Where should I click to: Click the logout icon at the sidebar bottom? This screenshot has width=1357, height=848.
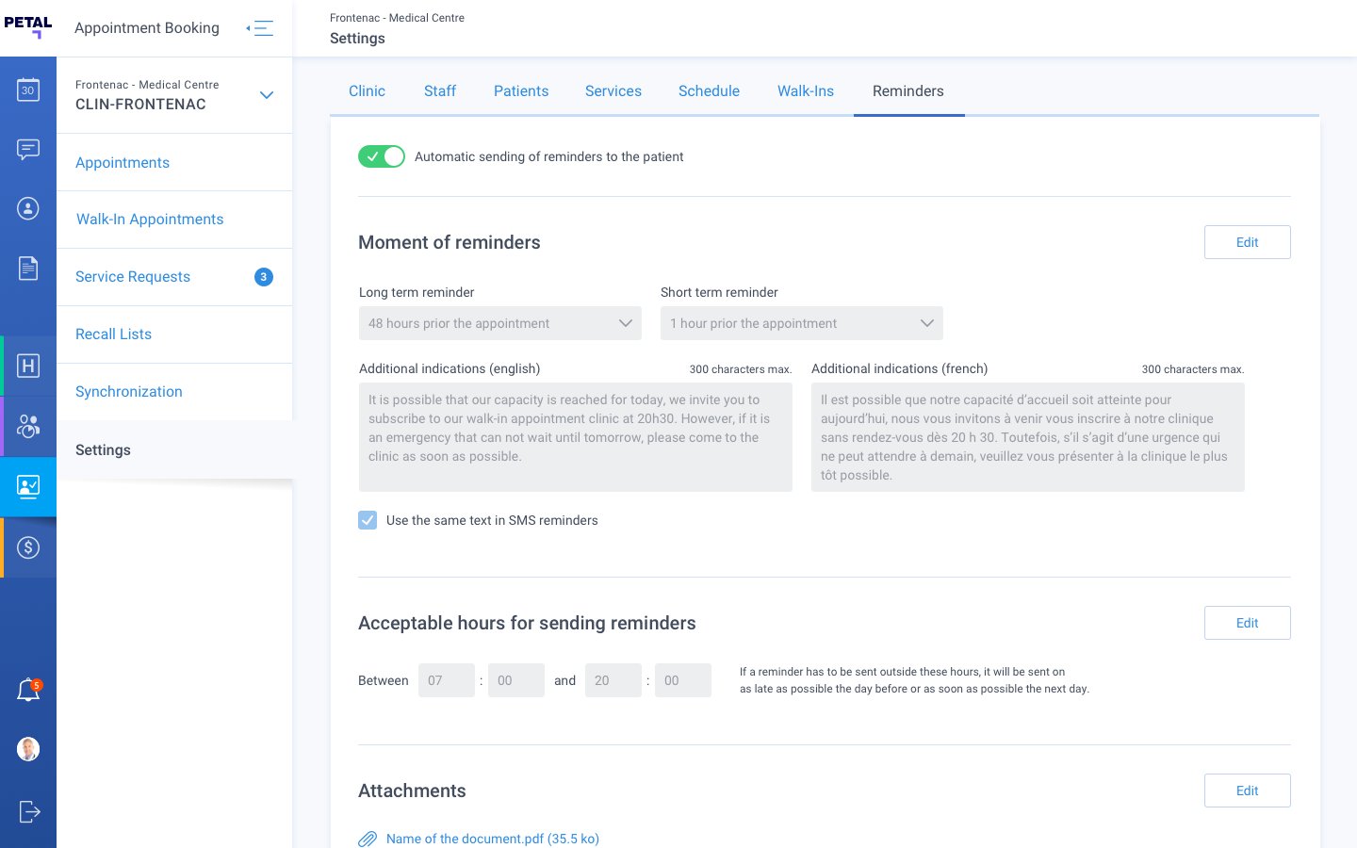[x=28, y=811]
